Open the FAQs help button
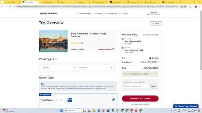This screenshot has width=202, height=113. (156, 23)
